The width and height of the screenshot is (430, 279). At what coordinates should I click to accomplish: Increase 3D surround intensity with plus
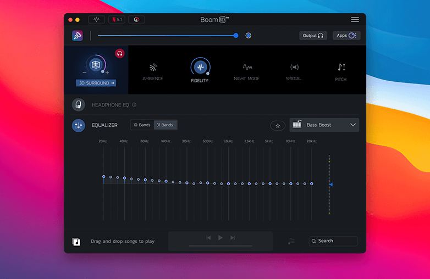pyautogui.click(x=107, y=72)
